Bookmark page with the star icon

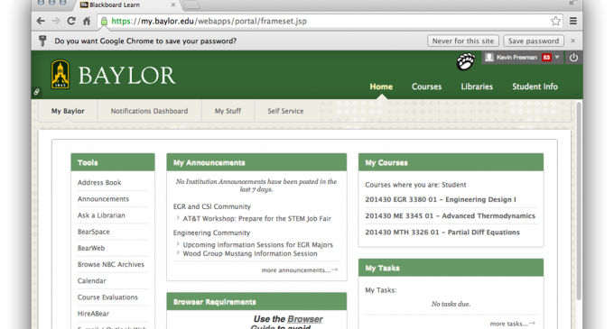tap(555, 21)
